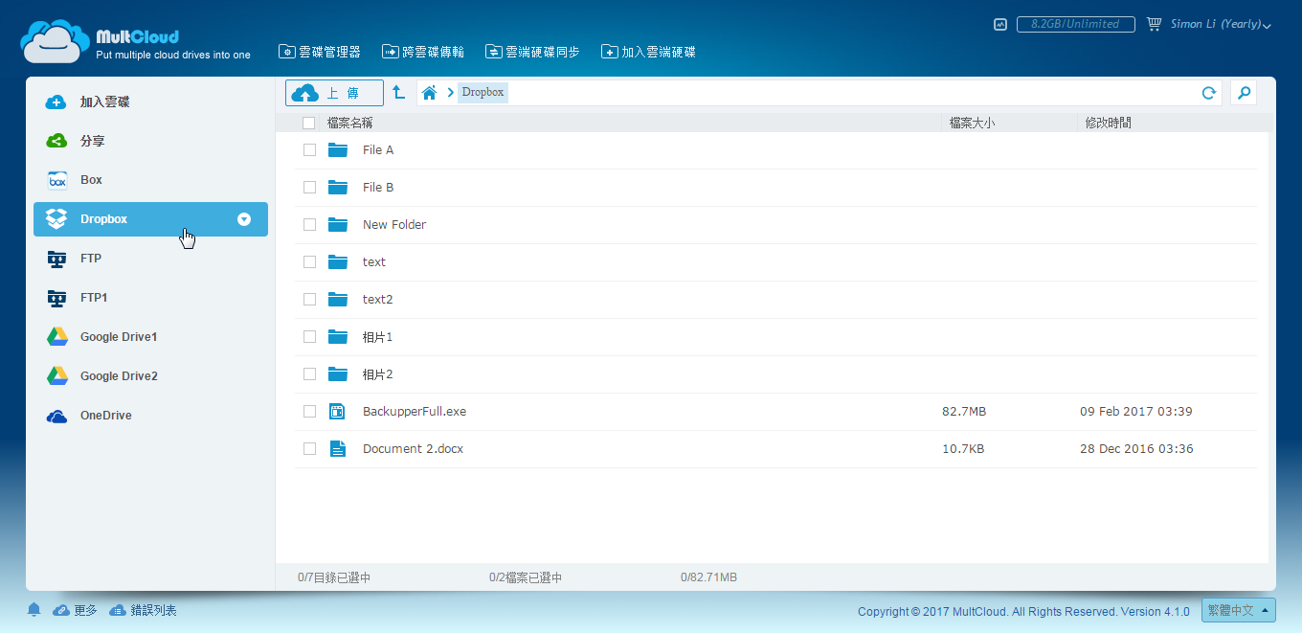Click the search magnifier icon
Image resolution: width=1302 pixels, height=633 pixels.
pyautogui.click(x=1244, y=93)
